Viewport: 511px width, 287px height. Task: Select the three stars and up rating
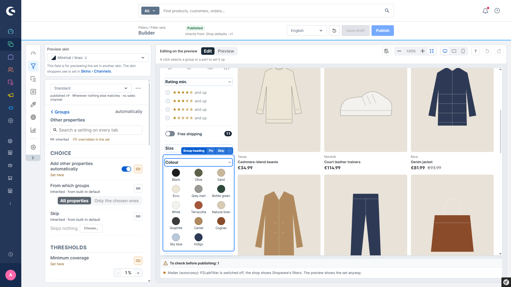click(x=168, y=101)
